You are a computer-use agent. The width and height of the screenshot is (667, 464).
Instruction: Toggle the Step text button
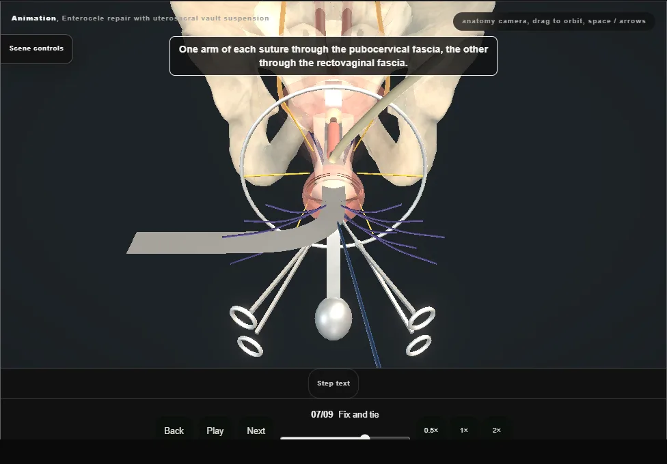333,383
